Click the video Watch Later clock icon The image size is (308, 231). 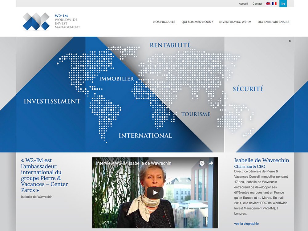click(202, 163)
